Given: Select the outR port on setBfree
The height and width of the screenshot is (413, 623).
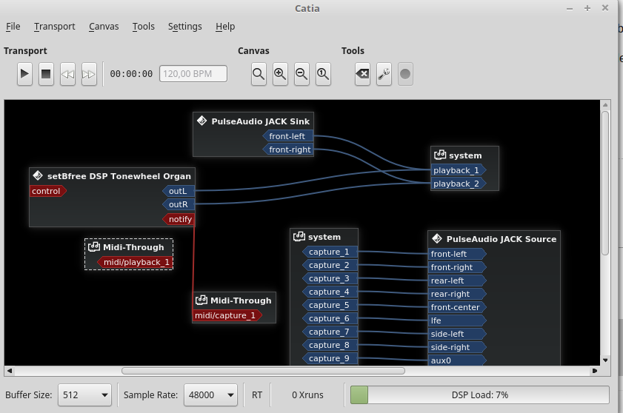Looking at the screenshot, I should 179,204.
